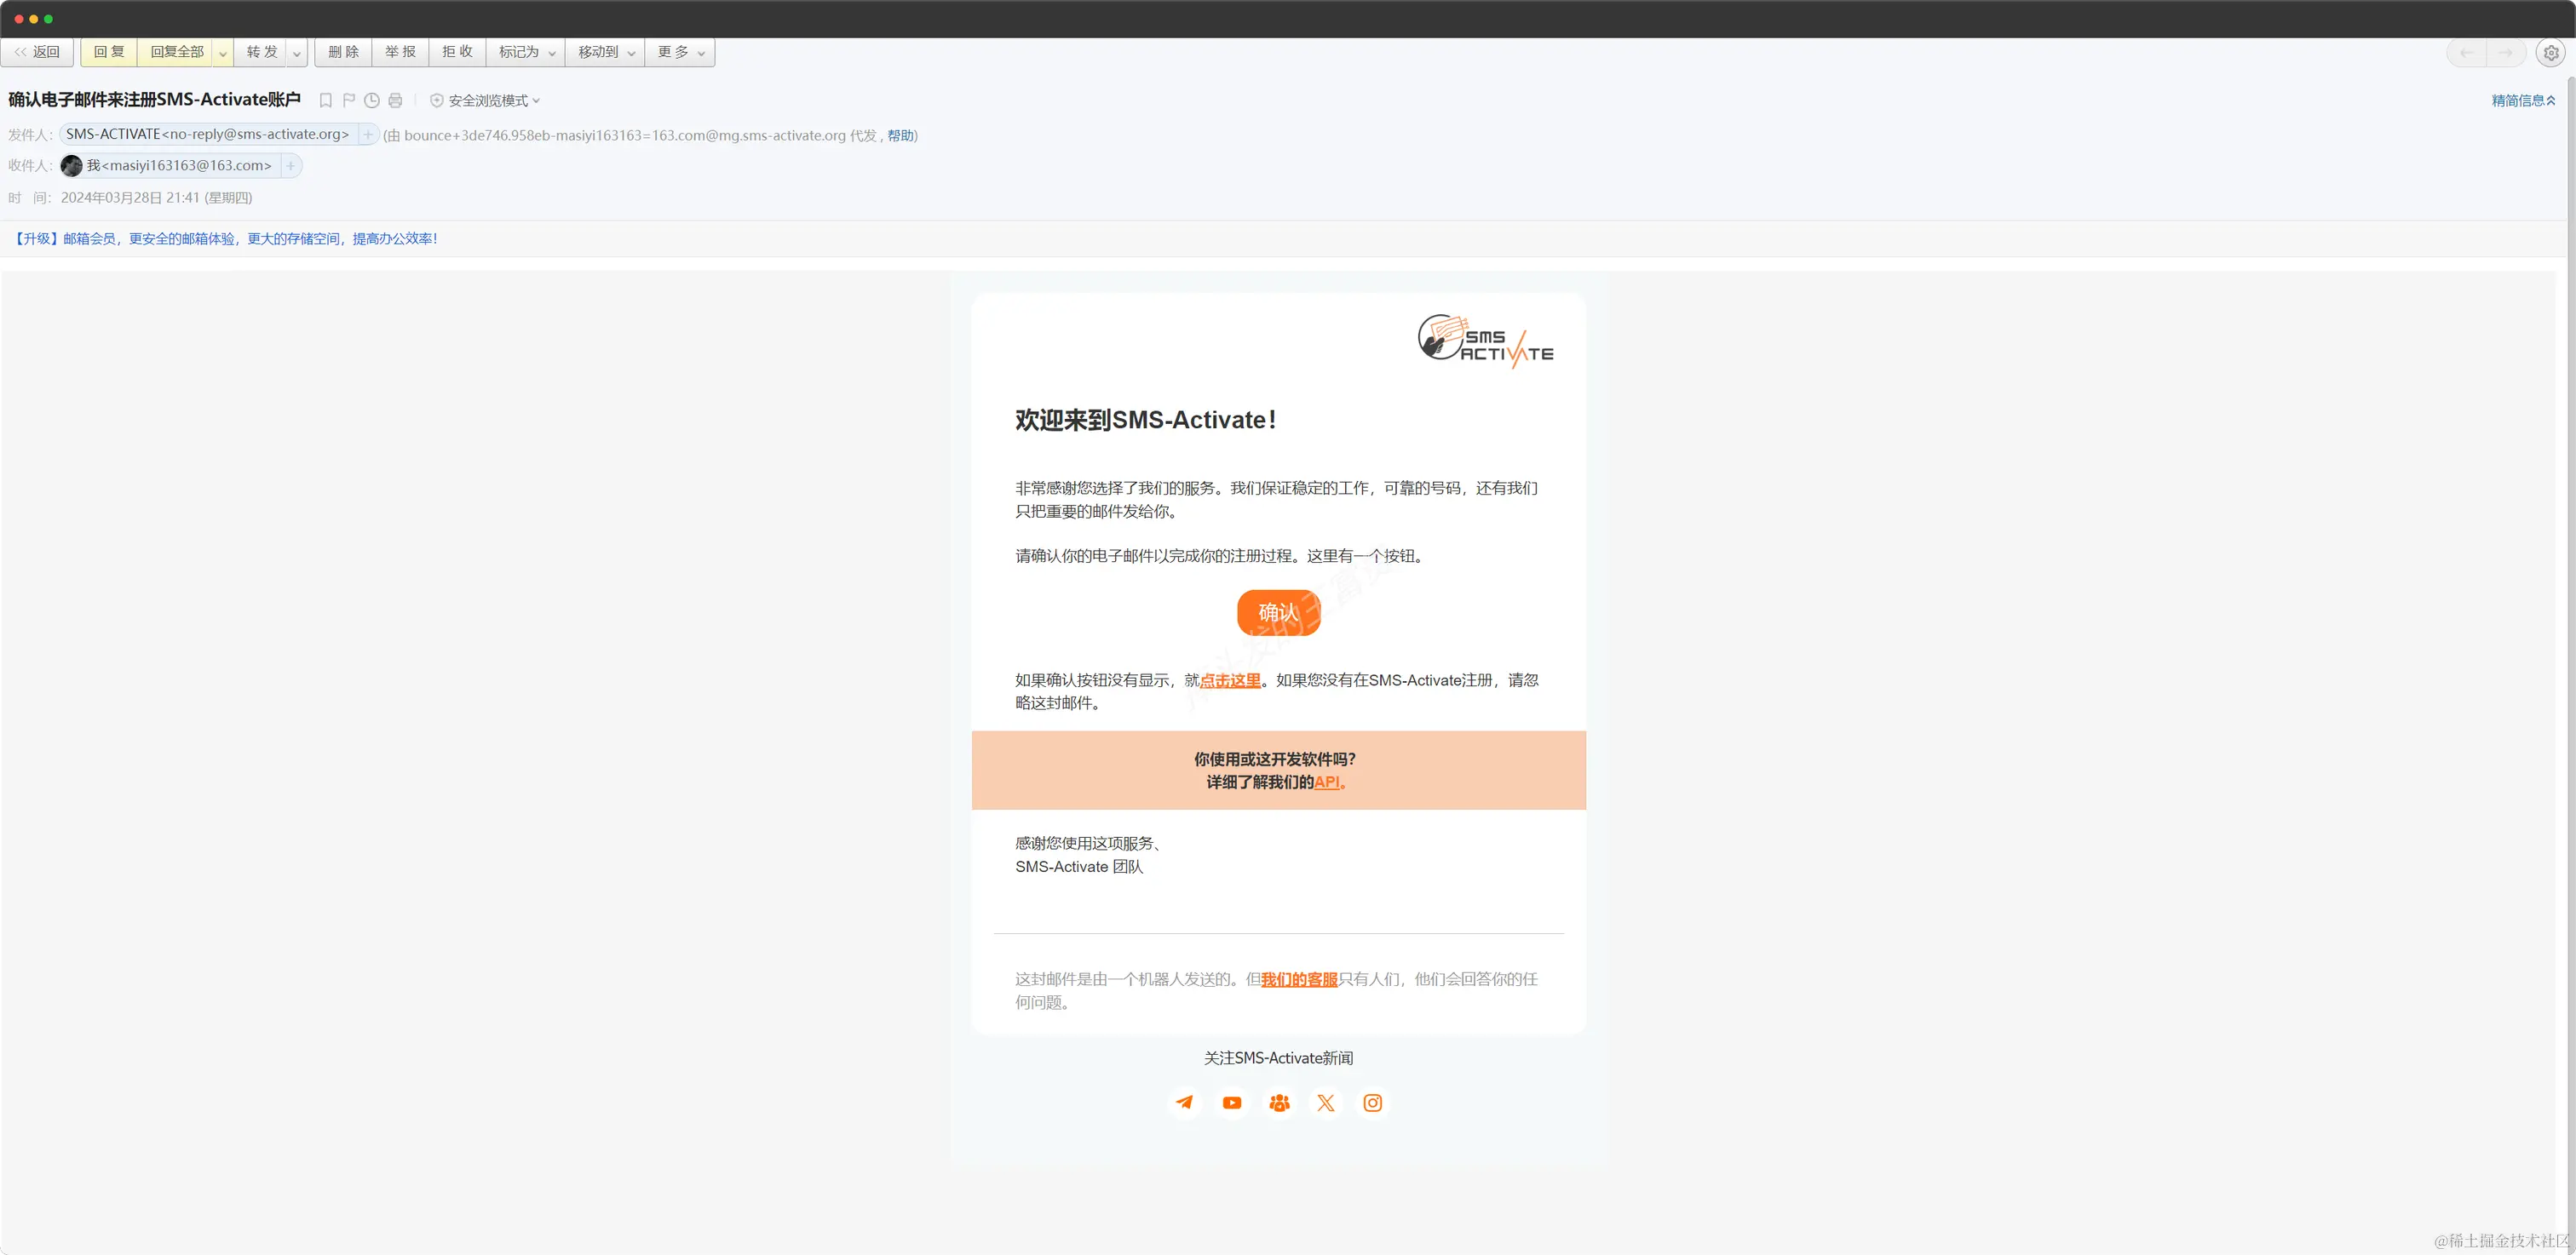Click the 返回 back button
Image resolution: width=2576 pixels, height=1255 pixels.
click(37, 52)
